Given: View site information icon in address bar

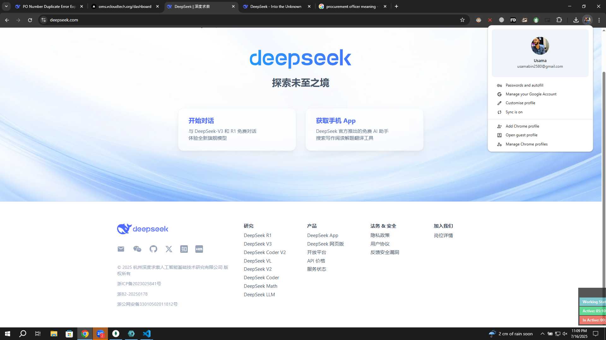Looking at the screenshot, I should (44, 20).
